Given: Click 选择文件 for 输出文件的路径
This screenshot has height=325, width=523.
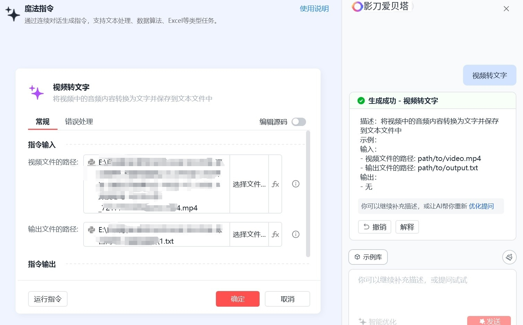Looking at the screenshot, I should point(249,234).
